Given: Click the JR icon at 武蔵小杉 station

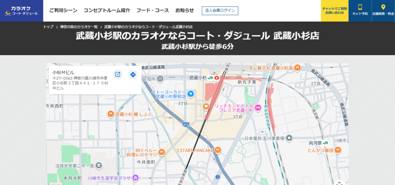Looking at the screenshot, I should click(211, 78).
